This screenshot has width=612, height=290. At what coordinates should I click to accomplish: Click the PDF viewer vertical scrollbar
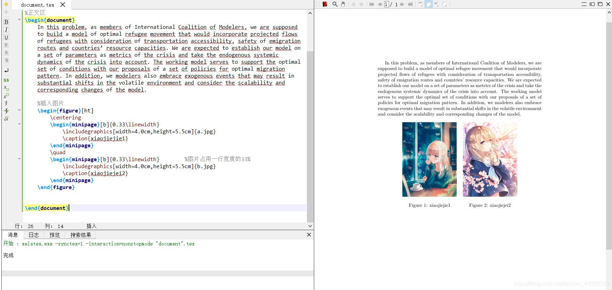point(609,136)
